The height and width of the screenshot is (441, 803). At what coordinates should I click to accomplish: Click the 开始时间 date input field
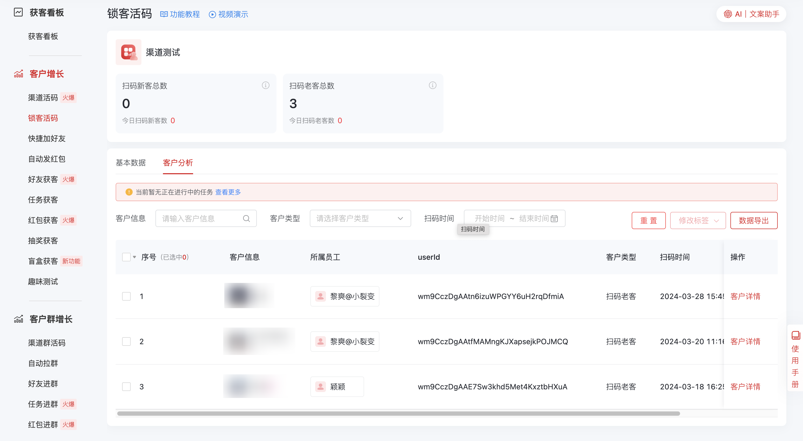pyautogui.click(x=489, y=218)
